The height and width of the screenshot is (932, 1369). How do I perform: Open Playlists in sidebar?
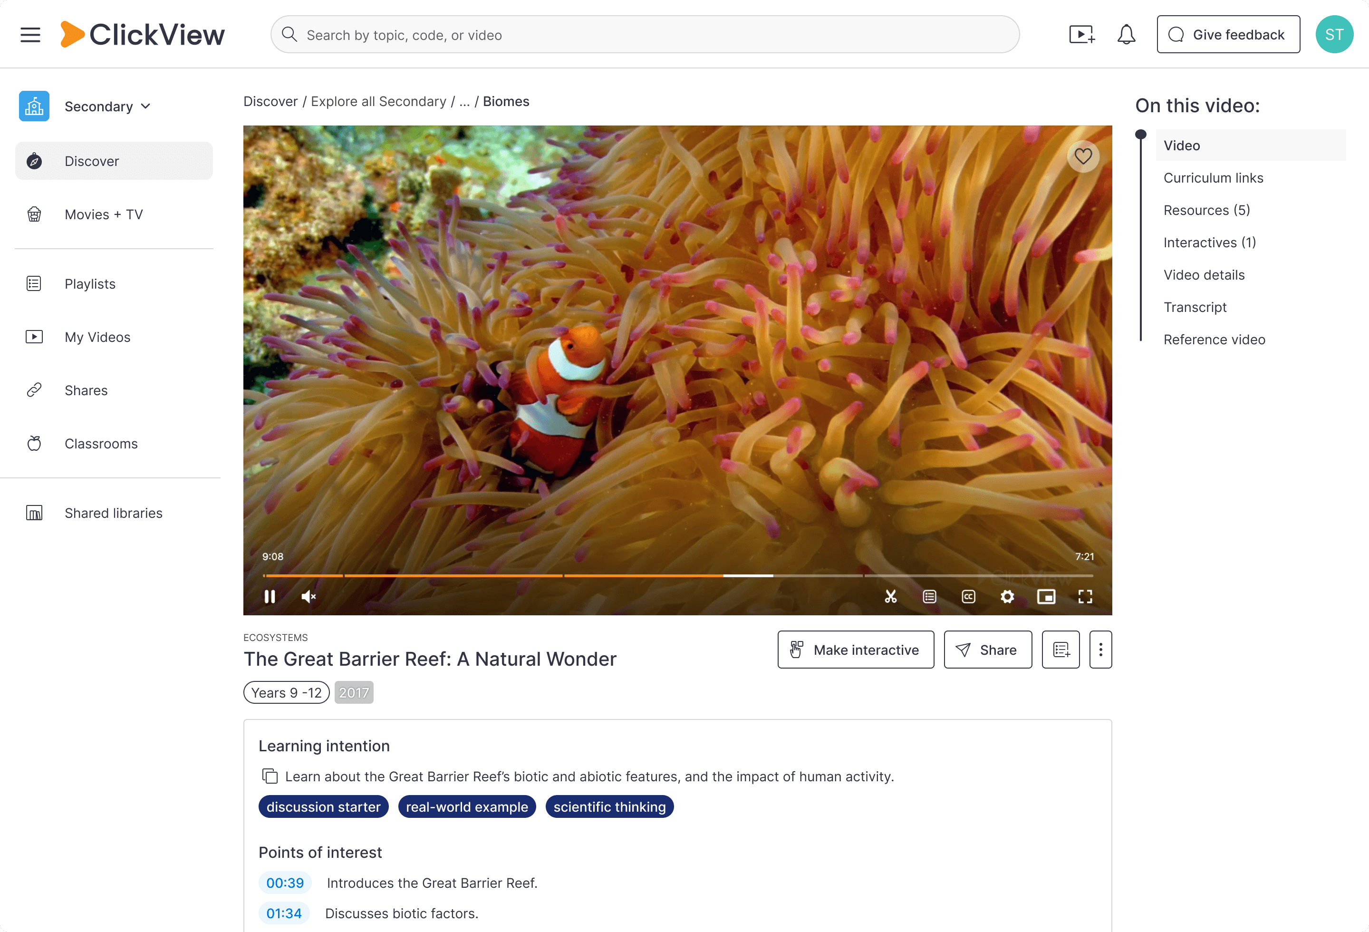pos(114,284)
